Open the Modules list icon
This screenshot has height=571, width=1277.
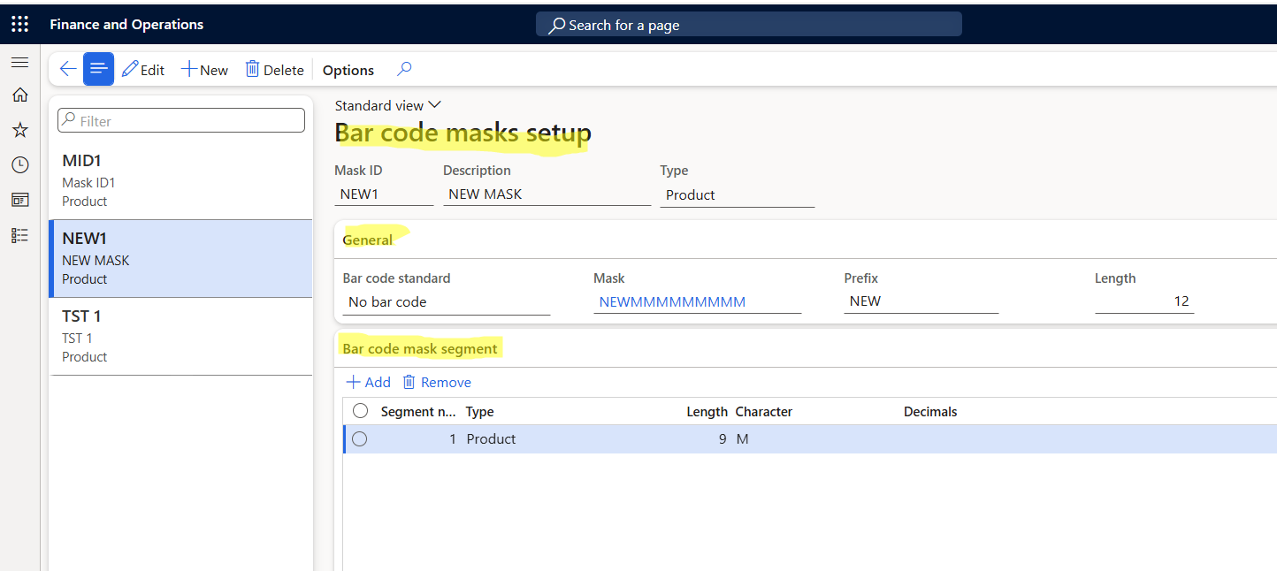(19, 235)
